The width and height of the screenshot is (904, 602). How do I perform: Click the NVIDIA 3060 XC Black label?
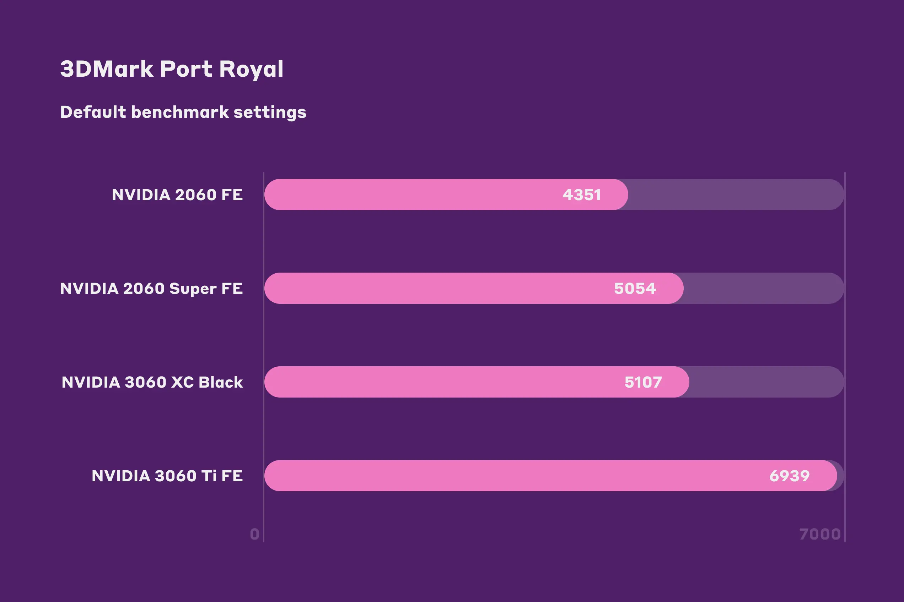click(x=152, y=382)
